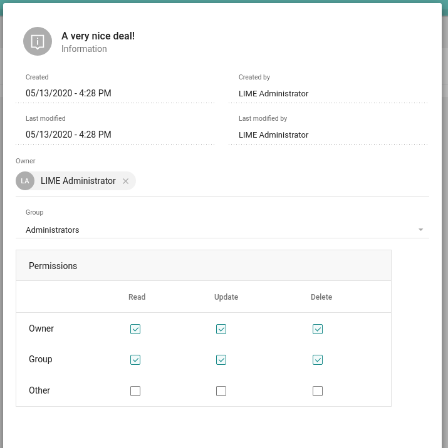The height and width of the screenshot is (448, 448).
Task: Toggle Group Update permission checkbox
Action: (x=221, y=360)
